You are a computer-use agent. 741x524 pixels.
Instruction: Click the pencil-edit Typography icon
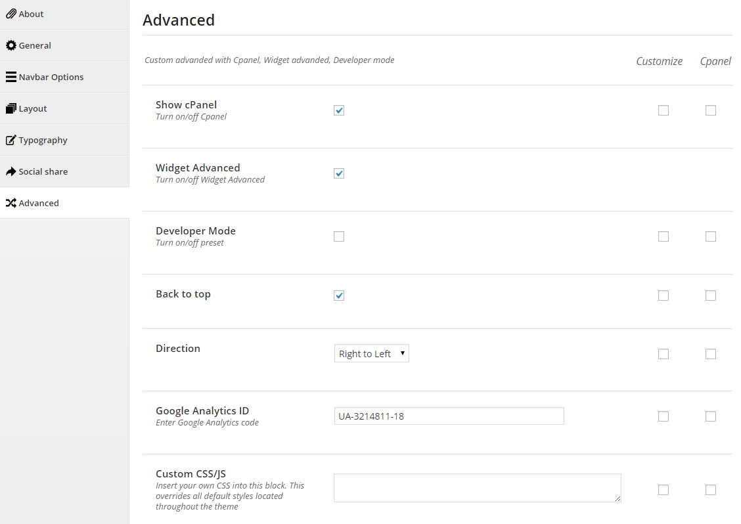click(11, 140)
